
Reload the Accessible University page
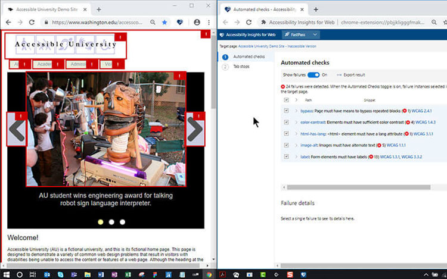tap(32, 22)
